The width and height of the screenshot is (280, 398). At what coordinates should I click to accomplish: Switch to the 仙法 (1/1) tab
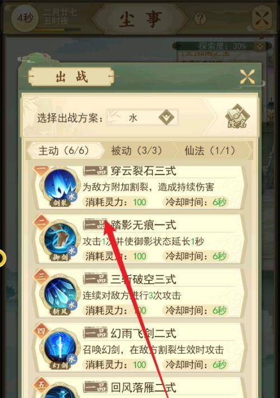pyautogui.click(x=209, y=151)
